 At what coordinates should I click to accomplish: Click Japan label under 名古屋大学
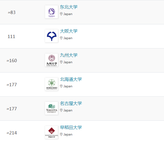[x=68, y=110]
